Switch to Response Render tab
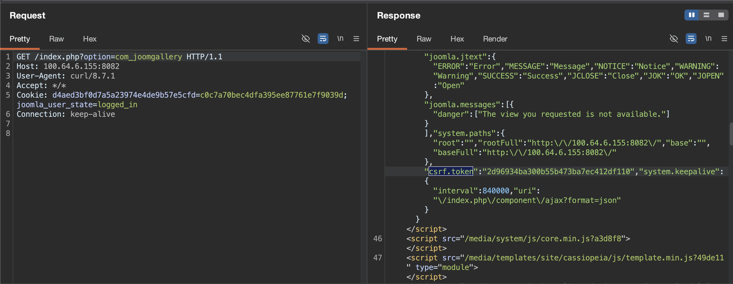 495,39
